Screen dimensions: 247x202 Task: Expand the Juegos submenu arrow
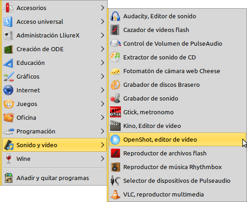103,104
